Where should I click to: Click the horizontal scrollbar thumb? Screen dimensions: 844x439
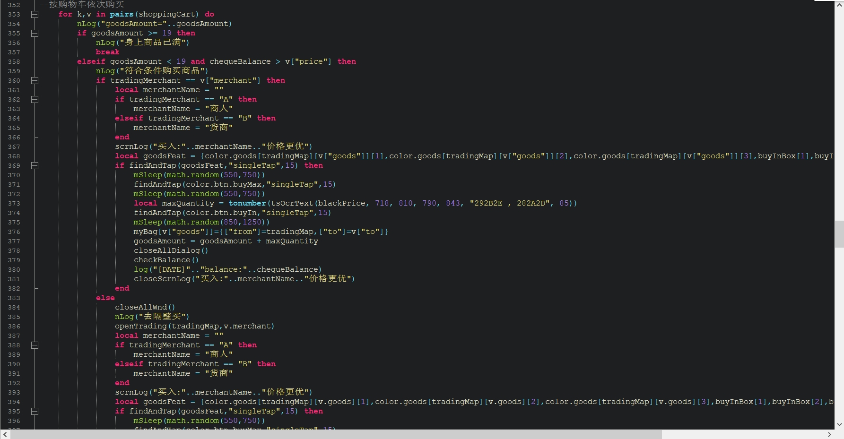[336, 434]
